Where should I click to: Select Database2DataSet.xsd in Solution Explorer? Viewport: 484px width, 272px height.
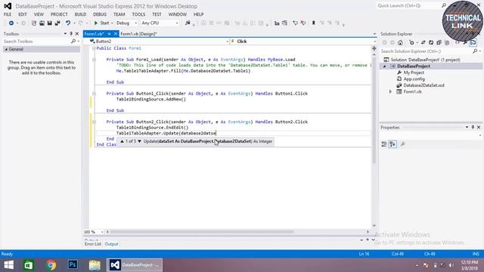(423, 85)
